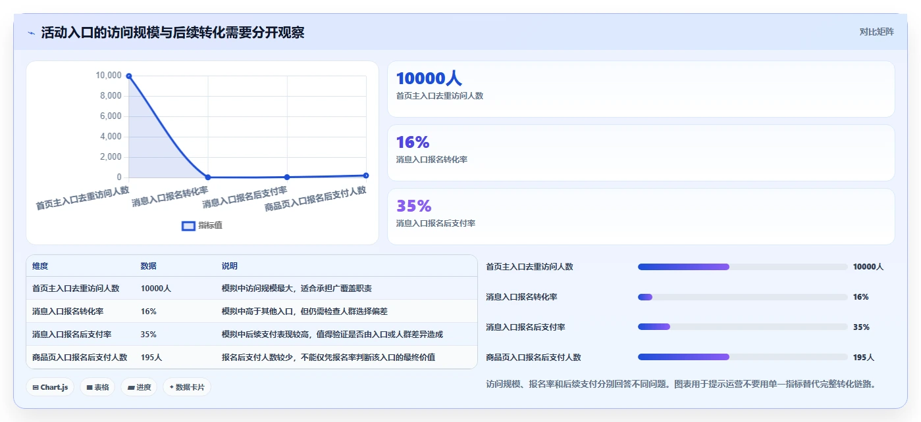Click the progress bar for 首页主入口去重访问人数

(743, 267)
